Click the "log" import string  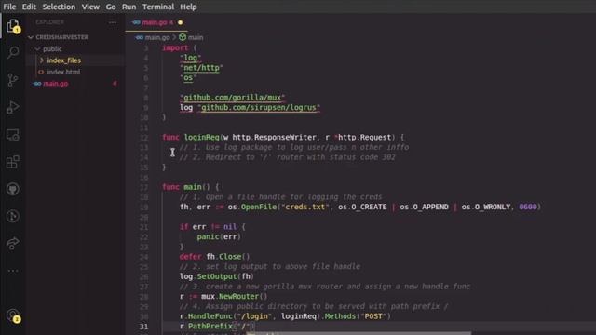coord(190,58)
